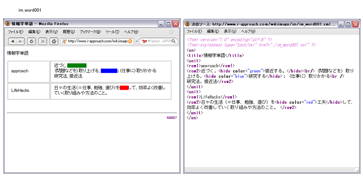
Task: Click the Forward arrow in Firefox toolbar
Action: pyautogui.click(x=20, y=41)
